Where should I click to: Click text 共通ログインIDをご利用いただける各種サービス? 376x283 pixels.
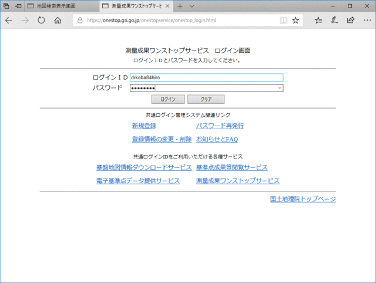(x=188, y=157)
